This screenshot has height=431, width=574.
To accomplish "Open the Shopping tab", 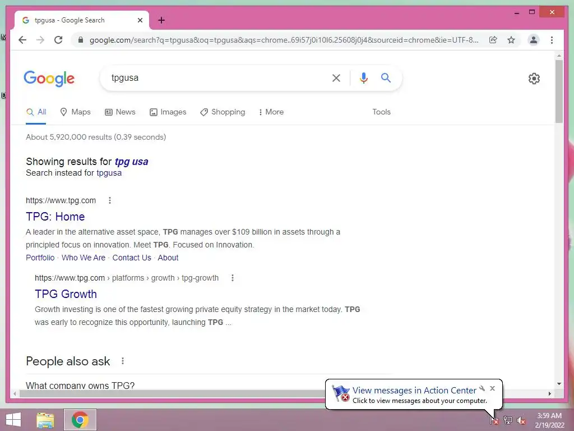I will point(223,112).
